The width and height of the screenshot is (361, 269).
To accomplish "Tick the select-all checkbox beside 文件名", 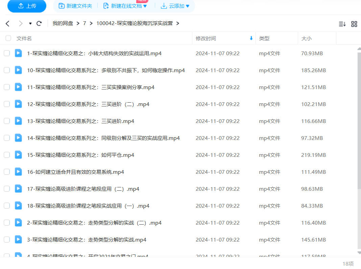I will [8, 38].
